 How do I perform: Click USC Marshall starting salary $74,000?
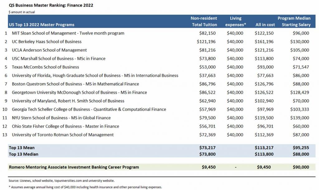(301, 59)
